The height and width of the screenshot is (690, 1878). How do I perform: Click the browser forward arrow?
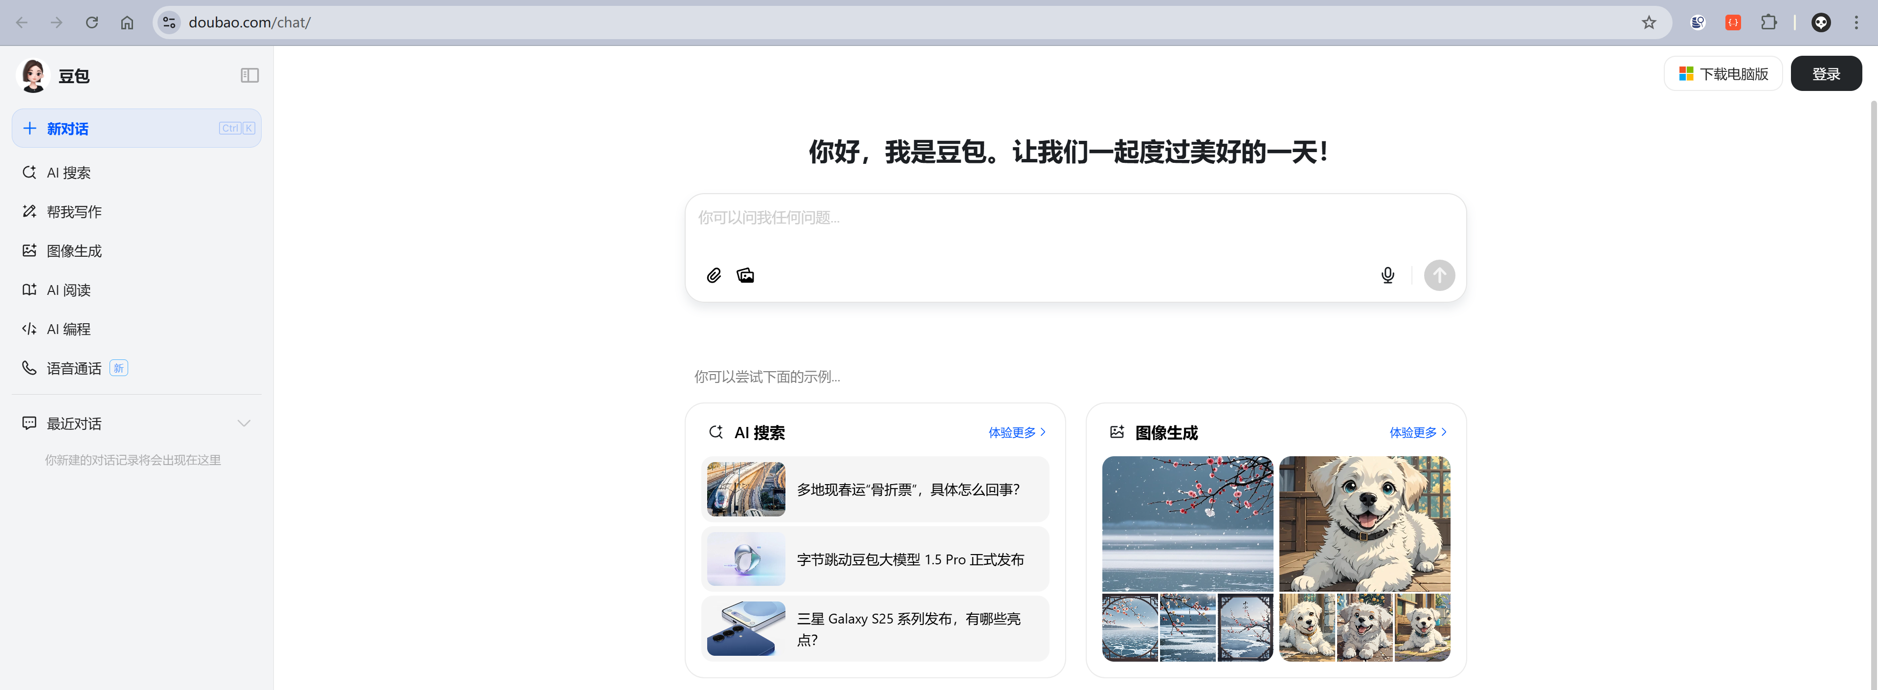coord(57,22)
